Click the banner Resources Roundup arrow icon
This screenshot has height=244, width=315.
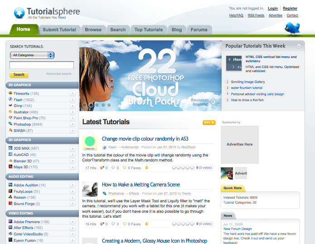(x=213, y=102)
